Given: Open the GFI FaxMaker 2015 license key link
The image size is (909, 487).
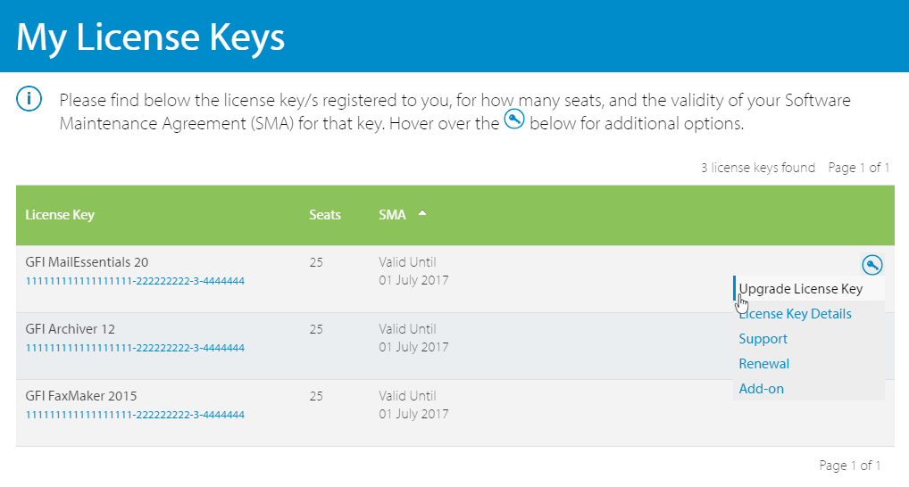Looking at the screenshot, I should click(135, 415).
